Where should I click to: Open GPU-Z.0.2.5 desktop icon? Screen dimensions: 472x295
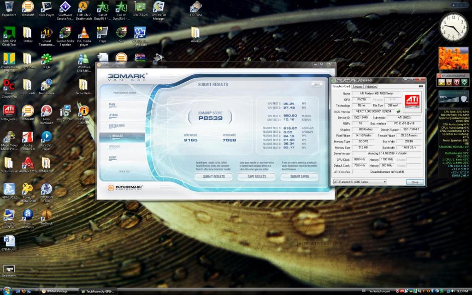pos(140,9)
